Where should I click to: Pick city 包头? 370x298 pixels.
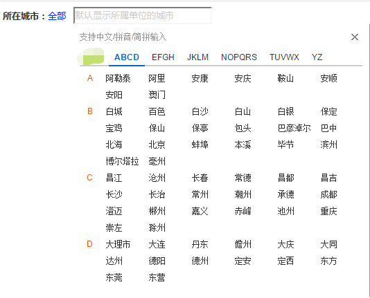(243, 129)
